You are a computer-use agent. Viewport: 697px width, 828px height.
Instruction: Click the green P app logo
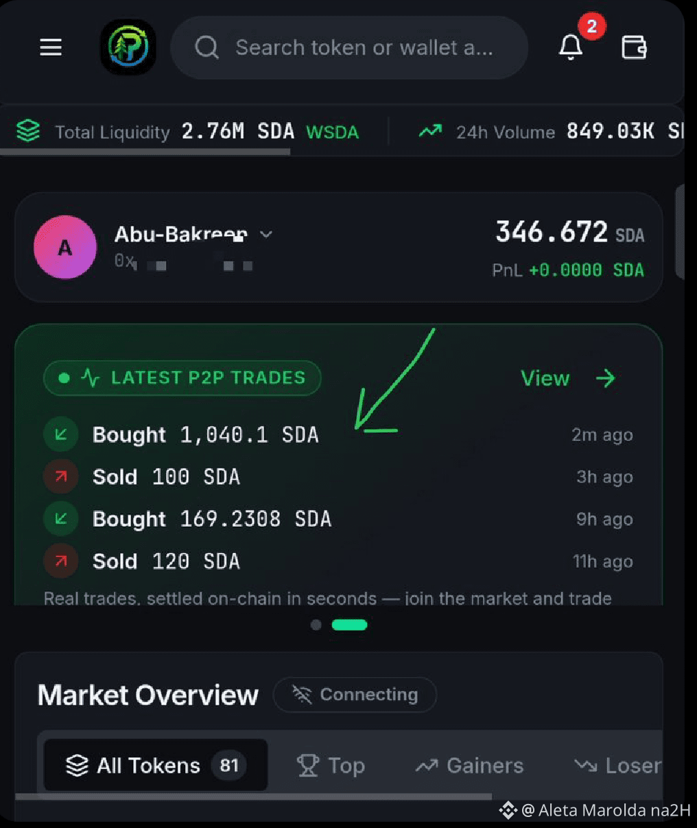[128, 47]
